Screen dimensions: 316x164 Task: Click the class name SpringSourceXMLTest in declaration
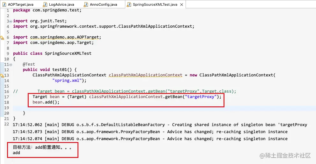[x=68, y=53]
